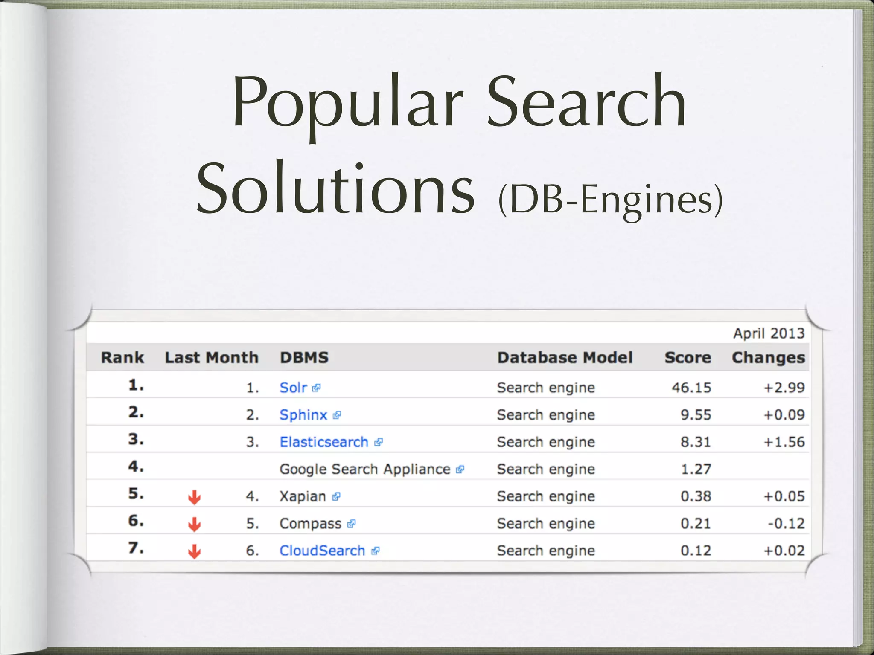Click external link icon beside Google Search Appliance

tap(460, 470)
